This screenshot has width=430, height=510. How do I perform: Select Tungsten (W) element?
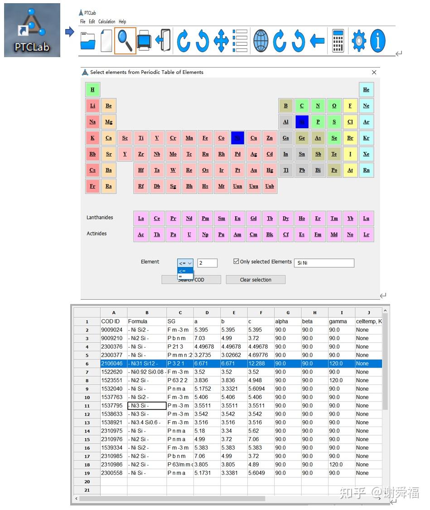click(x=173, y=170)
